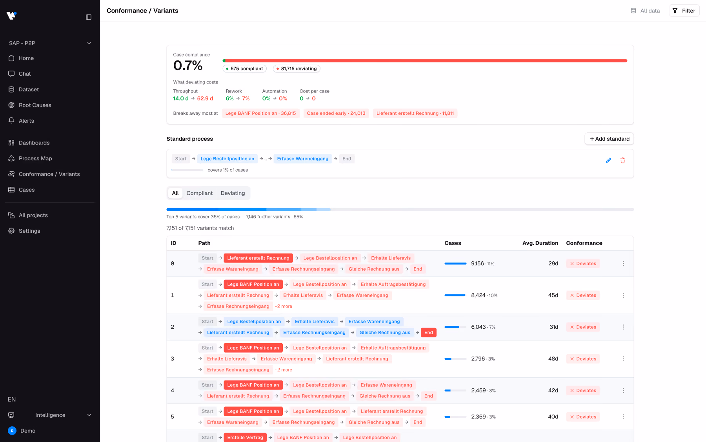Screen dimensions: 706x442
Task: Click 'Erfasse Wareneingang' step in standard process
Action: point(303,159)
